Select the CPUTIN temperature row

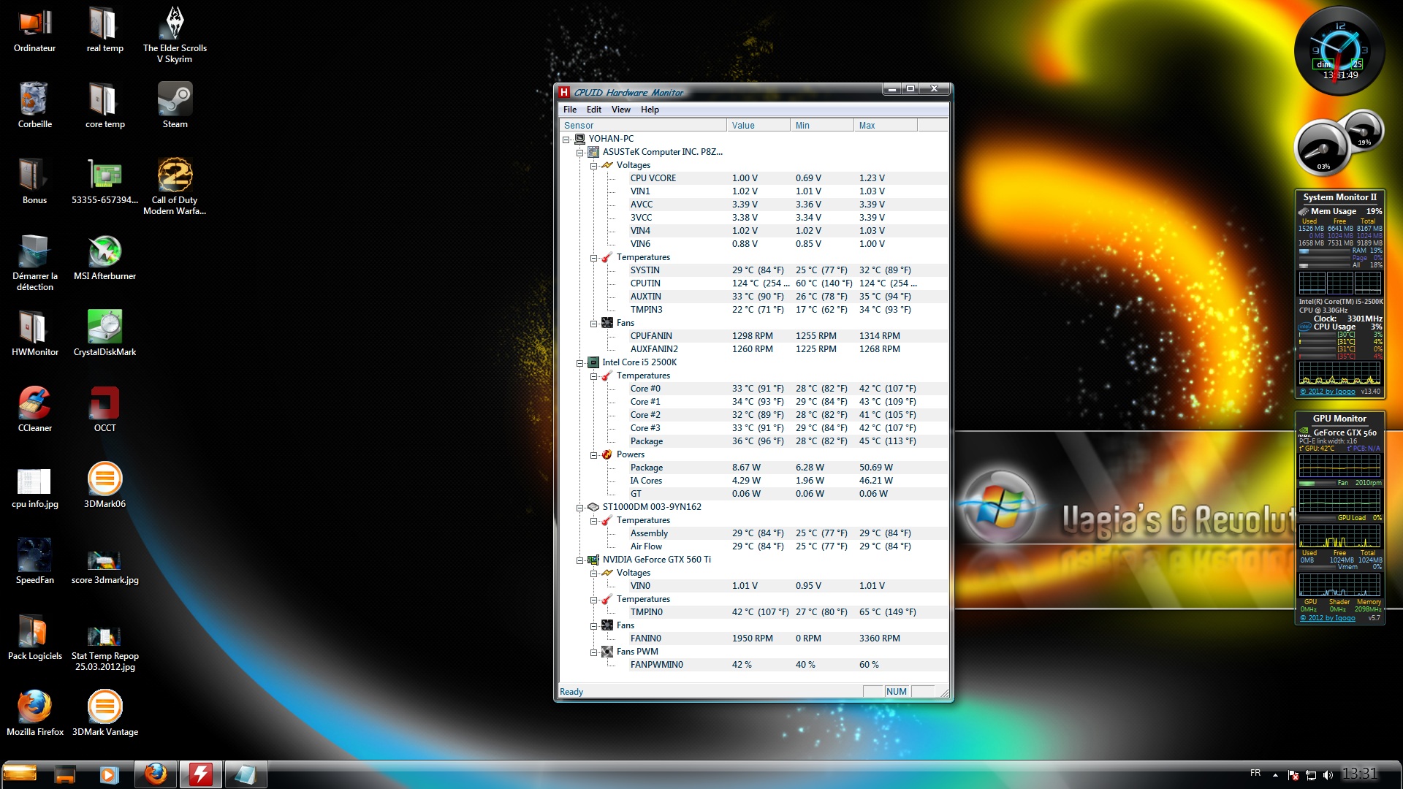click(645, 283)
